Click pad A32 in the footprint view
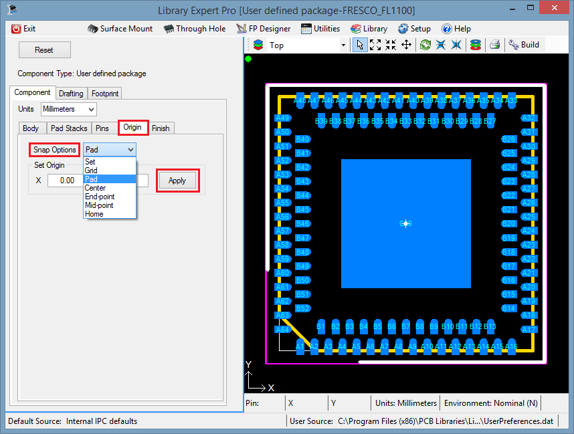 coord(529,118)
